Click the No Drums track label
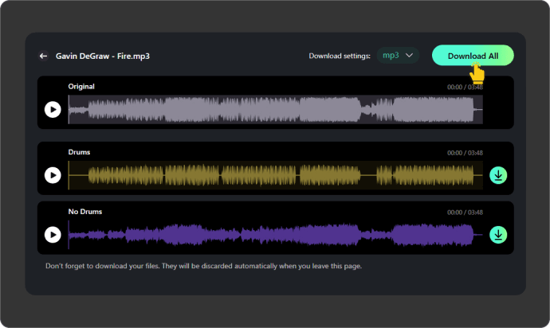Image resolution: width=550 pixels, height=328 pixels. click(85, 212)
